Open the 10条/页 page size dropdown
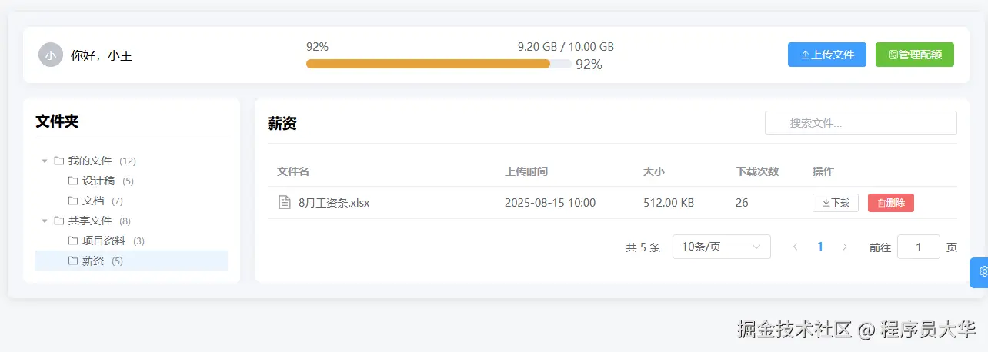 721,247
